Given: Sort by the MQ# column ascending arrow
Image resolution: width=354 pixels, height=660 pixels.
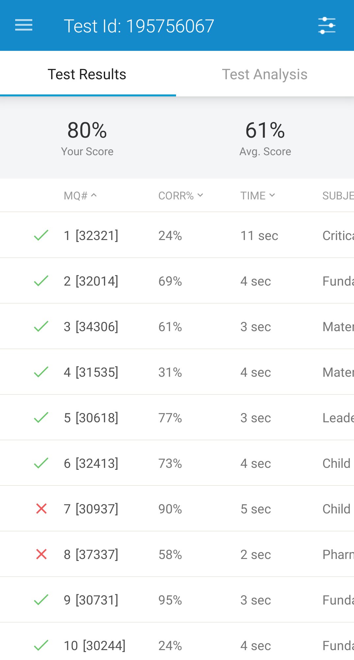Looking at the screenshot, I should 95,195.
